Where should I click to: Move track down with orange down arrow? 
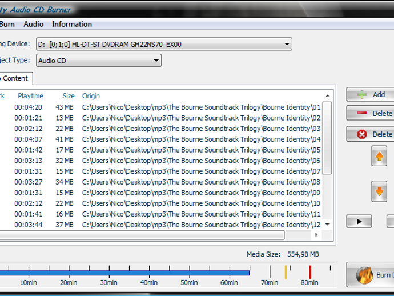coord(379,191)
